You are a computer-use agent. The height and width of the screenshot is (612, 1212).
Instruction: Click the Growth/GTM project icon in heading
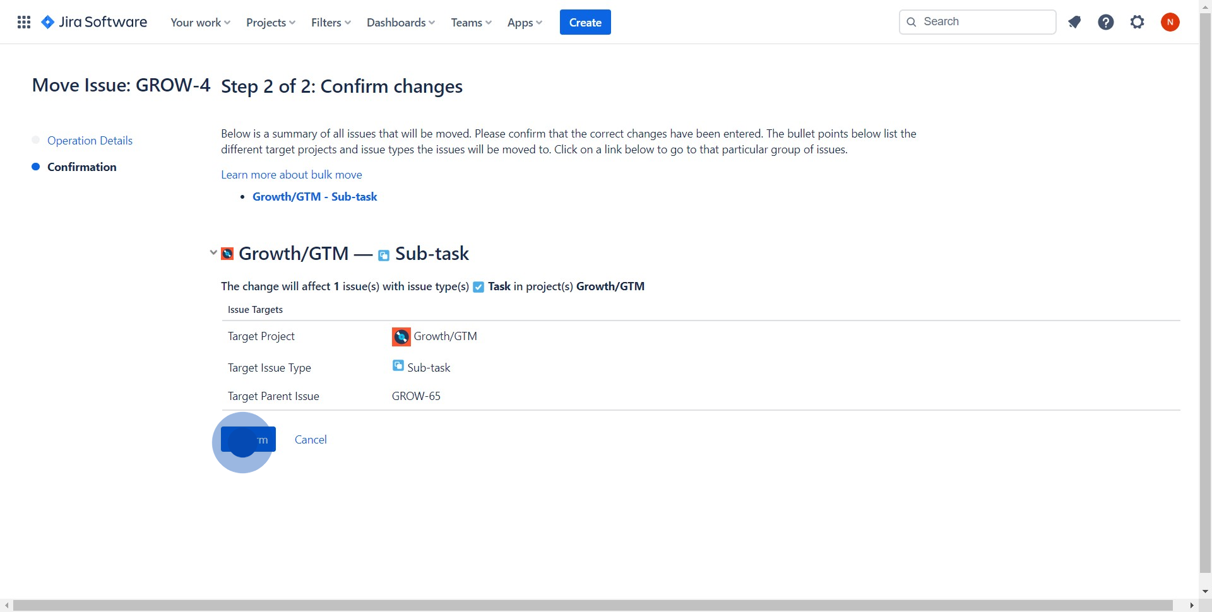coord(227,254)
